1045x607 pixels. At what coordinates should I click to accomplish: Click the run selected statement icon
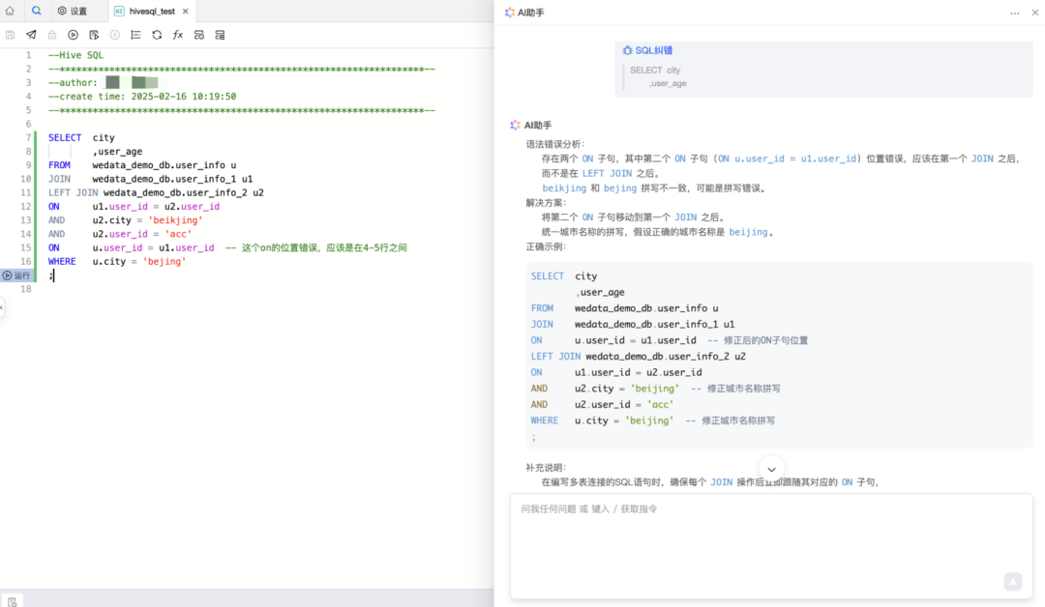pyautogui.click(x=94, y=35)
